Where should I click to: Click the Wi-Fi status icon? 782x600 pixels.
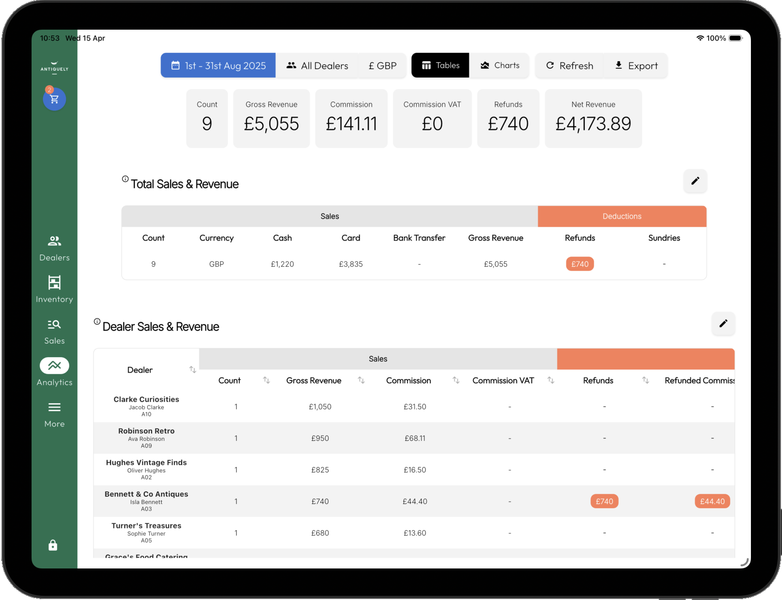coord(700,38)
